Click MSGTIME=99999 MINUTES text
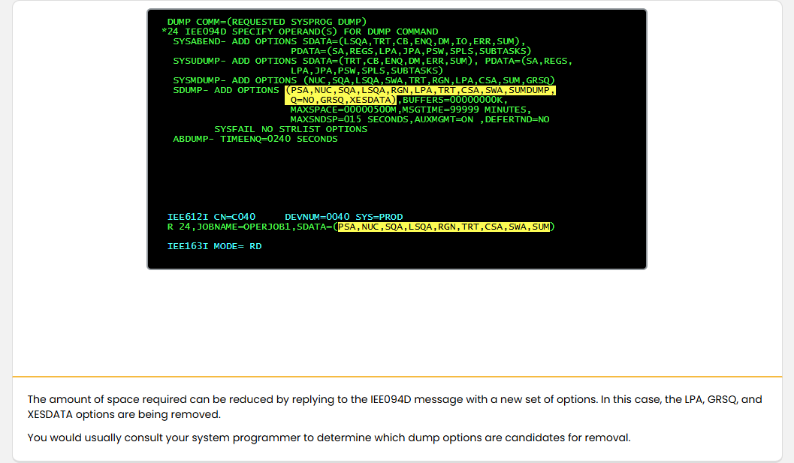 (465, 110)
